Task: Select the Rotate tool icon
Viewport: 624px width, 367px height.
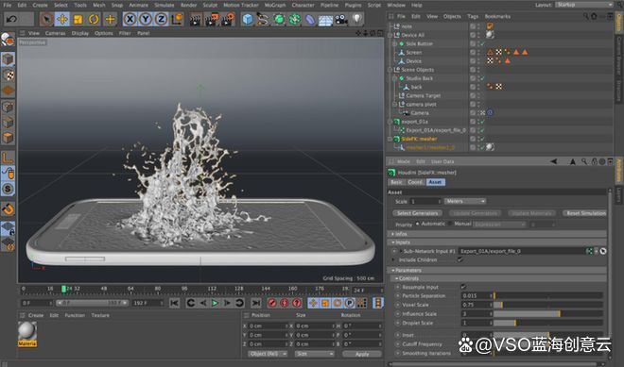Action: pyautogui.click(x=94, y=19)
